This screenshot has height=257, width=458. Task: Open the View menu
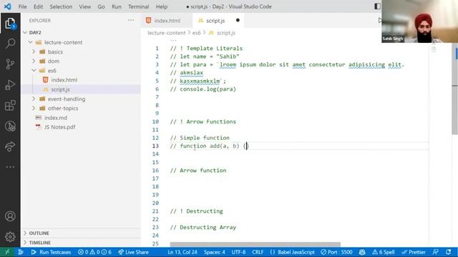(x=84, y=6)
